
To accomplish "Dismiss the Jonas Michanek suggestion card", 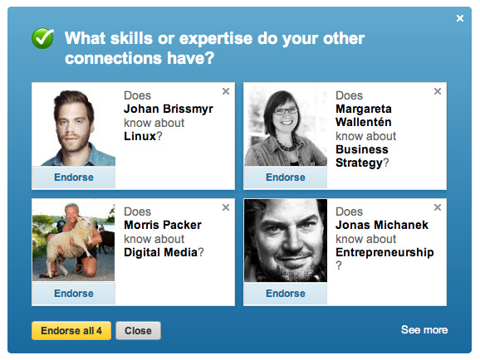I will point(438,207).
